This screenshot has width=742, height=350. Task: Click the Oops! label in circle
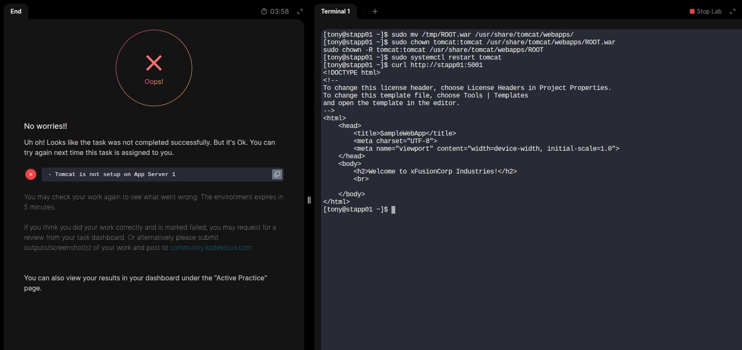point(154,81)
